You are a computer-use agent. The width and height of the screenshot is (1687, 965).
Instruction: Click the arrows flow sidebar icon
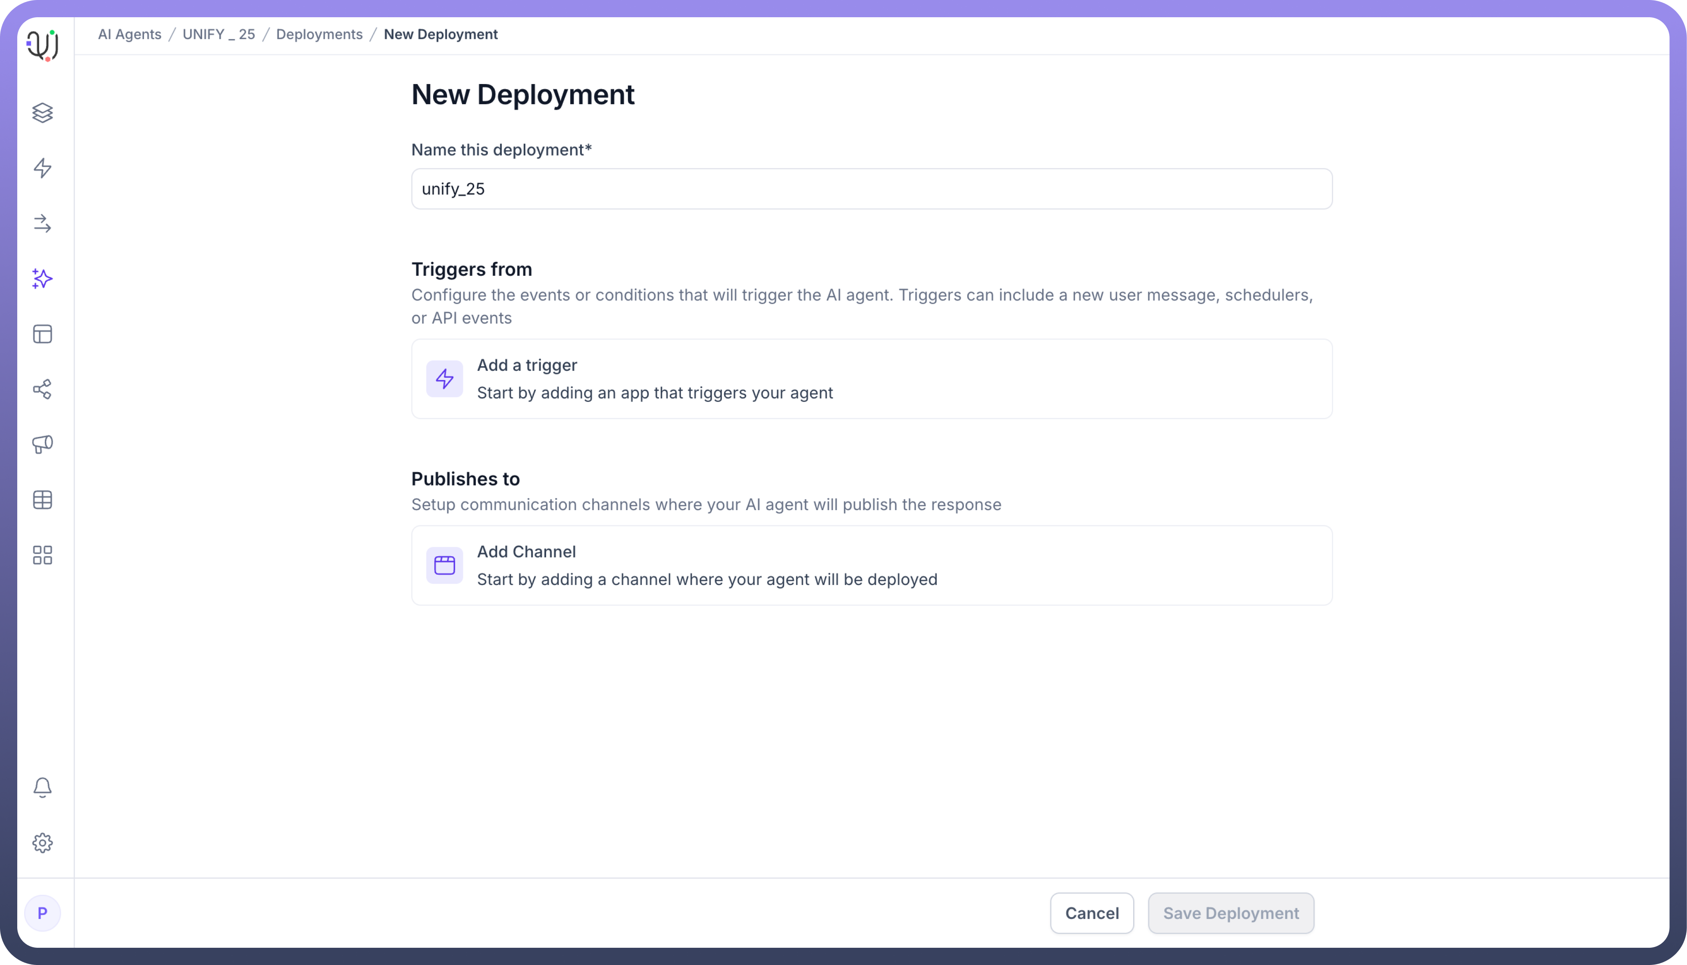pos(42,223)
